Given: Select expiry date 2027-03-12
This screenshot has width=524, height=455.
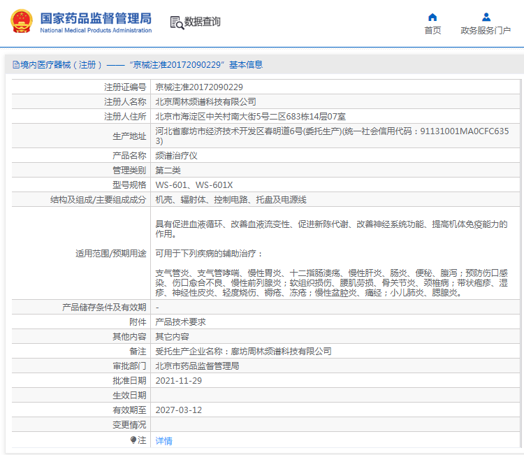Looking at the screenshot, I should click(x=178, y=410).
